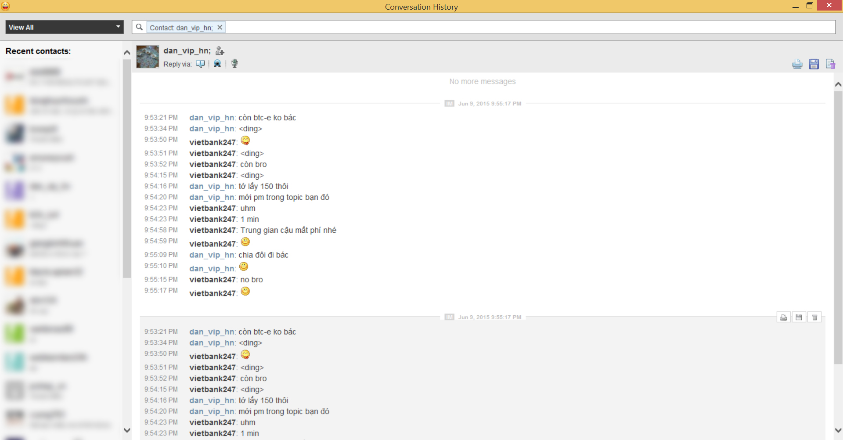This screenshot has height=440, width=843.
Task: Click the "Reply via:" label
Action: (177, 64)
